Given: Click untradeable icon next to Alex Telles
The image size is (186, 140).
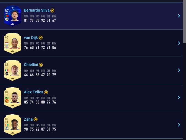Looking at the screenshot, I should click(46, 92).
